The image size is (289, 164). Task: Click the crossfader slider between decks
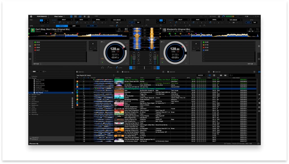click(x=144, y=68)
